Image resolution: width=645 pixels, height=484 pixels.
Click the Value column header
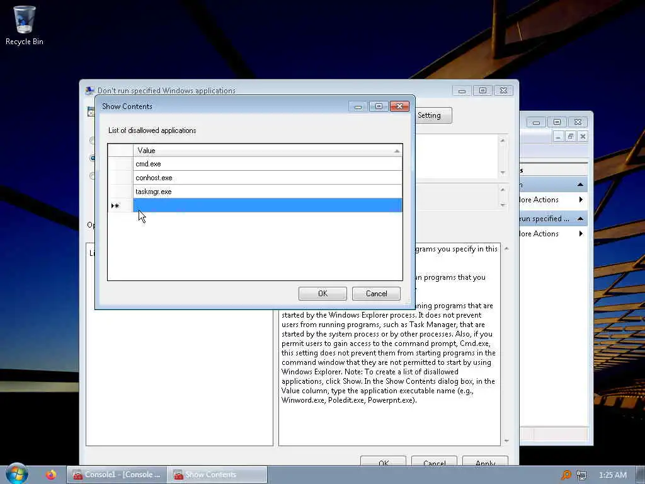[x=267, y=151]
